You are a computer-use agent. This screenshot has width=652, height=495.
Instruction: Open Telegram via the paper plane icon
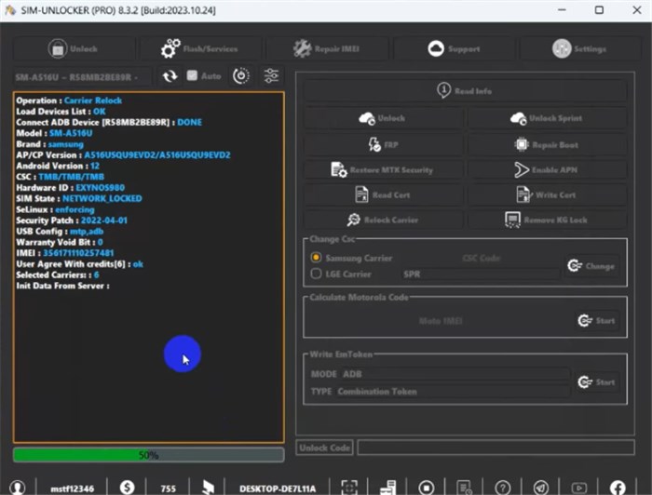(x=541, y=487)
